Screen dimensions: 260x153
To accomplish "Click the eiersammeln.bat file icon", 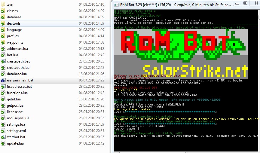I will 3,80.
